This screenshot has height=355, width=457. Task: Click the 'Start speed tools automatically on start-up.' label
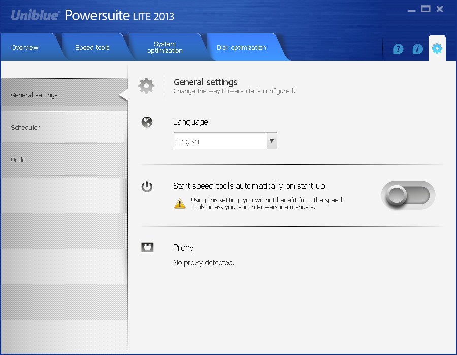pyautogui.click(x=250, y=186)
